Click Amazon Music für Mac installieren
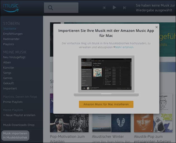Screen dimensions: 176x143 [x=106, y=104]
